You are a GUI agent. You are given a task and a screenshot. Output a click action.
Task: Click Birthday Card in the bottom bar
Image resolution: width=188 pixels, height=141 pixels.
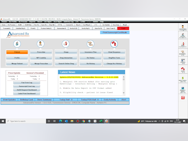pos(26,100)
